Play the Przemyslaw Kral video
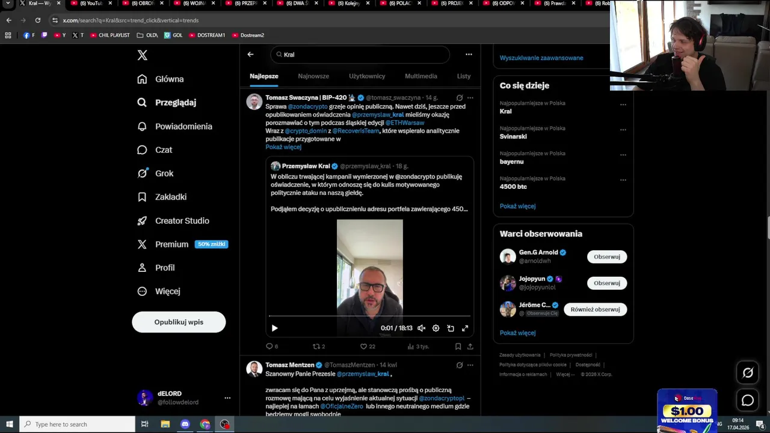 point(274,328)
